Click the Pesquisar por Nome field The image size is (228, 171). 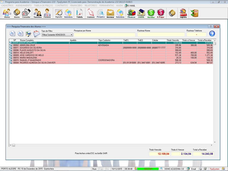coord(105,34)
